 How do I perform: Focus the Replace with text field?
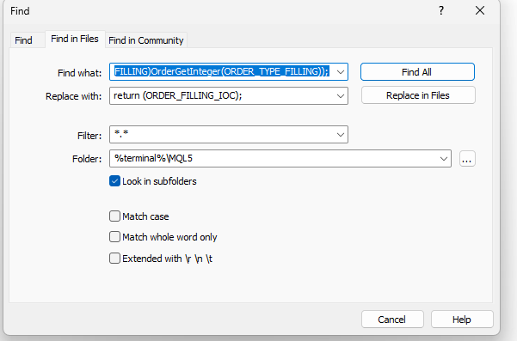click(222, 96)
